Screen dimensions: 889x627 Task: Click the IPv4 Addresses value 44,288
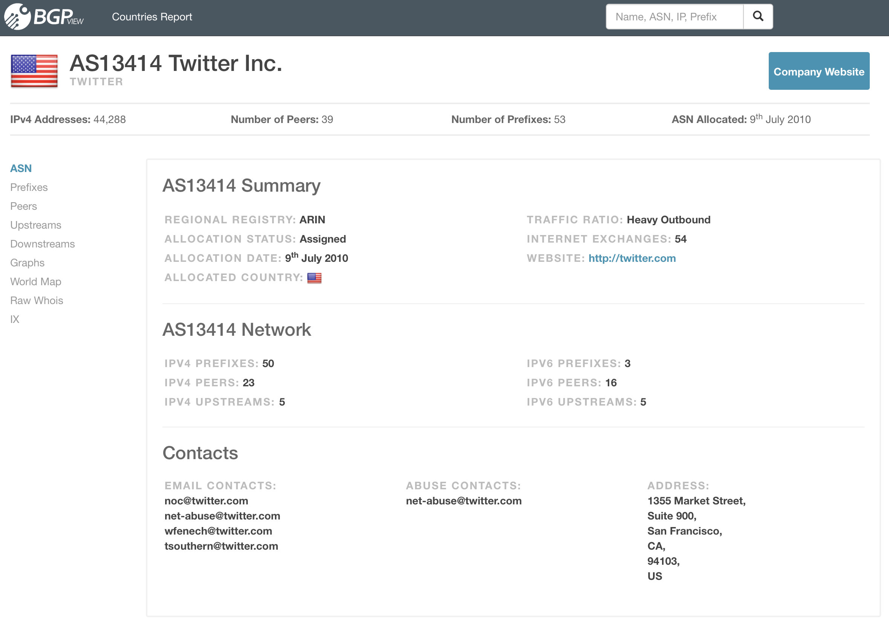pyautogui.click(x=110, y=119)
